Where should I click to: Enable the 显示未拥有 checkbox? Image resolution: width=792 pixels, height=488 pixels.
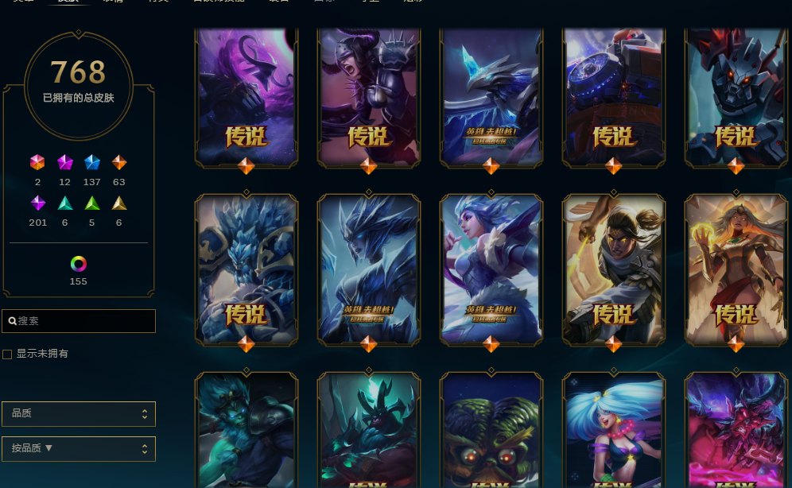7,354
